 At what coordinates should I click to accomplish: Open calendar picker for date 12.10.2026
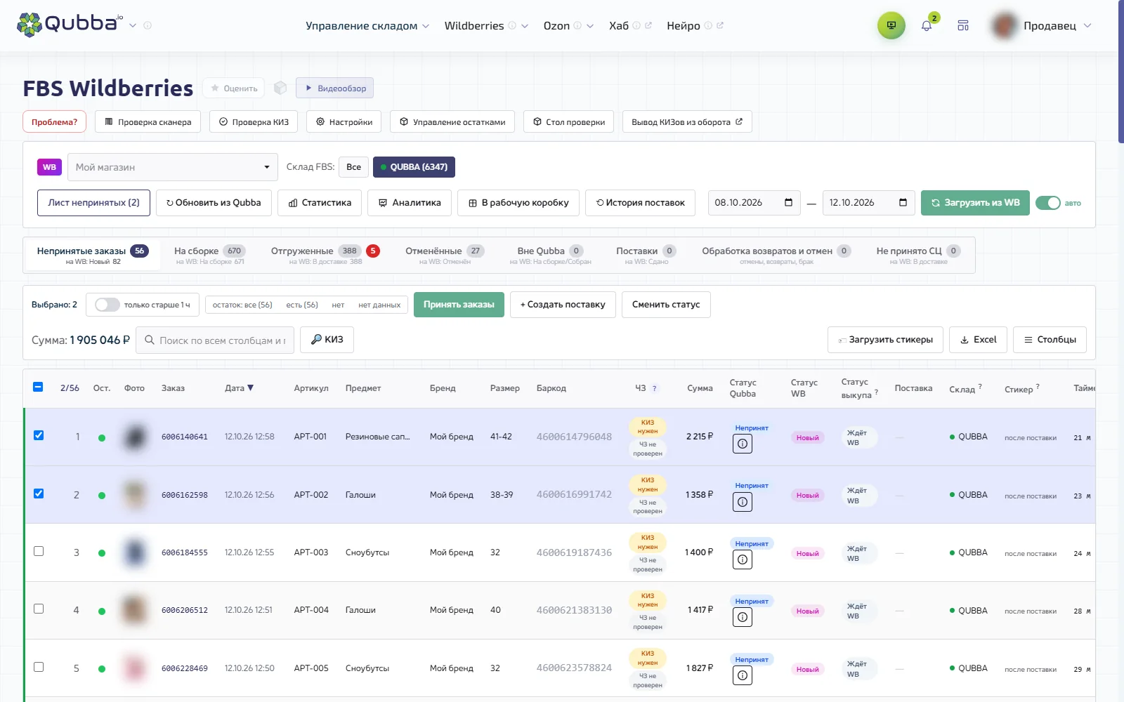click(903, 203)
